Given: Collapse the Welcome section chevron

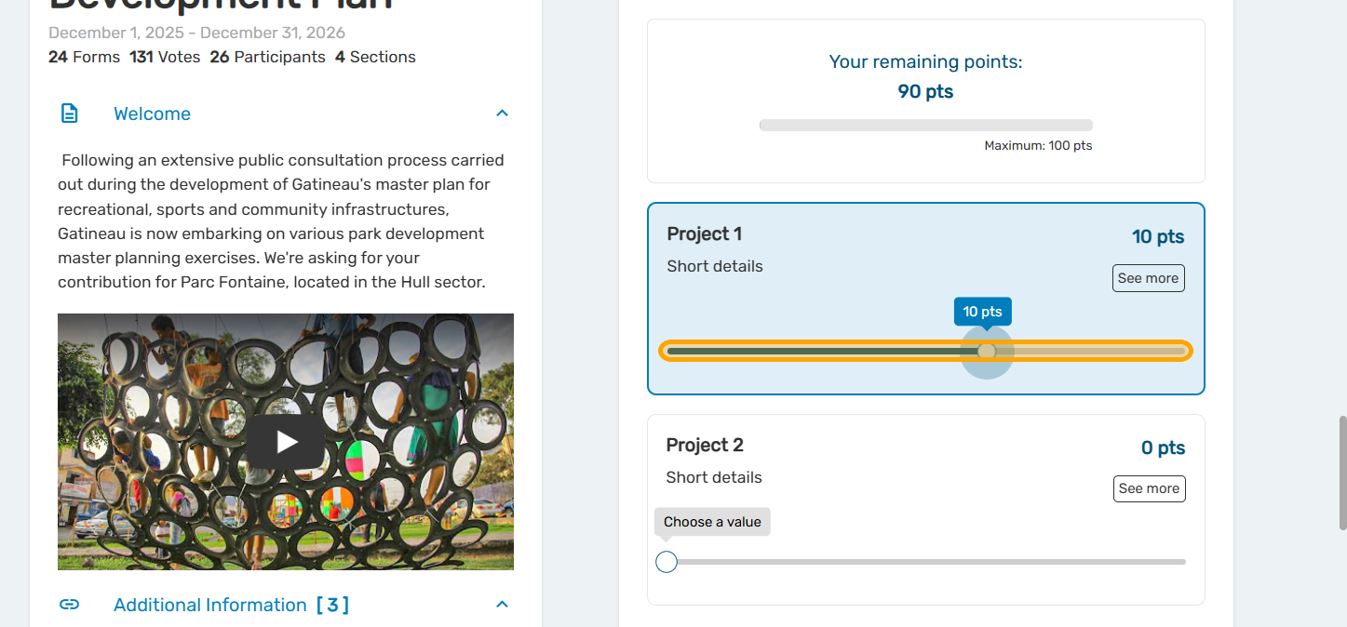Looking at the screenshot, I should pyautogui.click(x=502, y=113).
